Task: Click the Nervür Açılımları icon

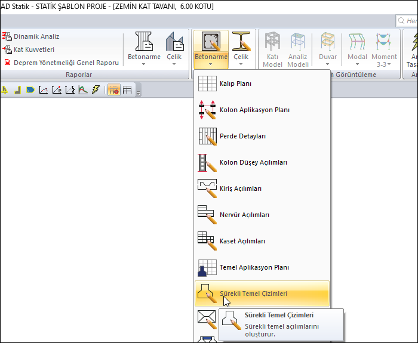Action: tap(207, 215)
